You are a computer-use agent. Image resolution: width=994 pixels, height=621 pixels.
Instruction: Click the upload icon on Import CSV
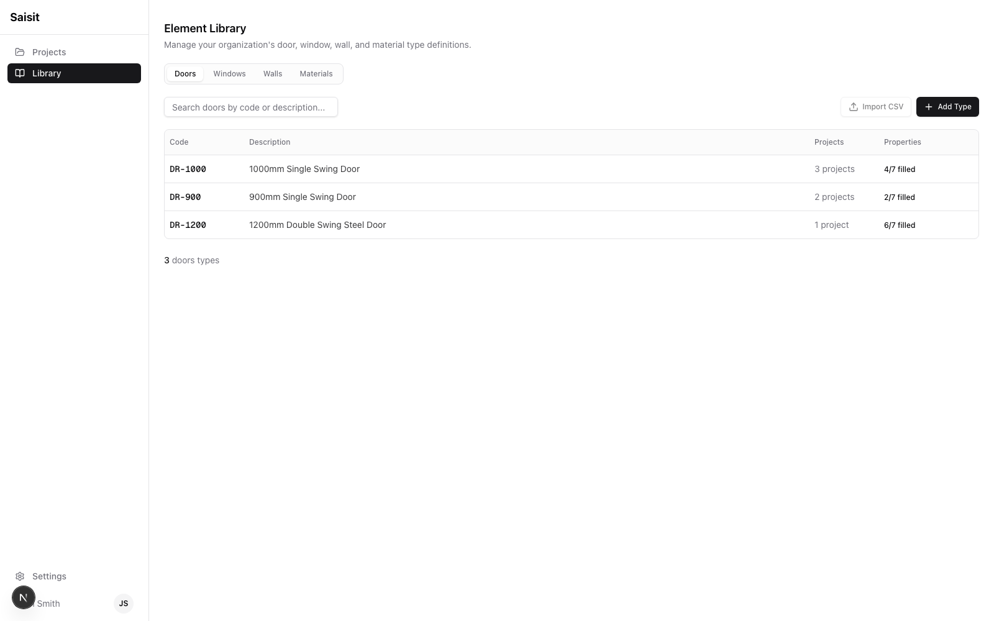click(854, 107)
